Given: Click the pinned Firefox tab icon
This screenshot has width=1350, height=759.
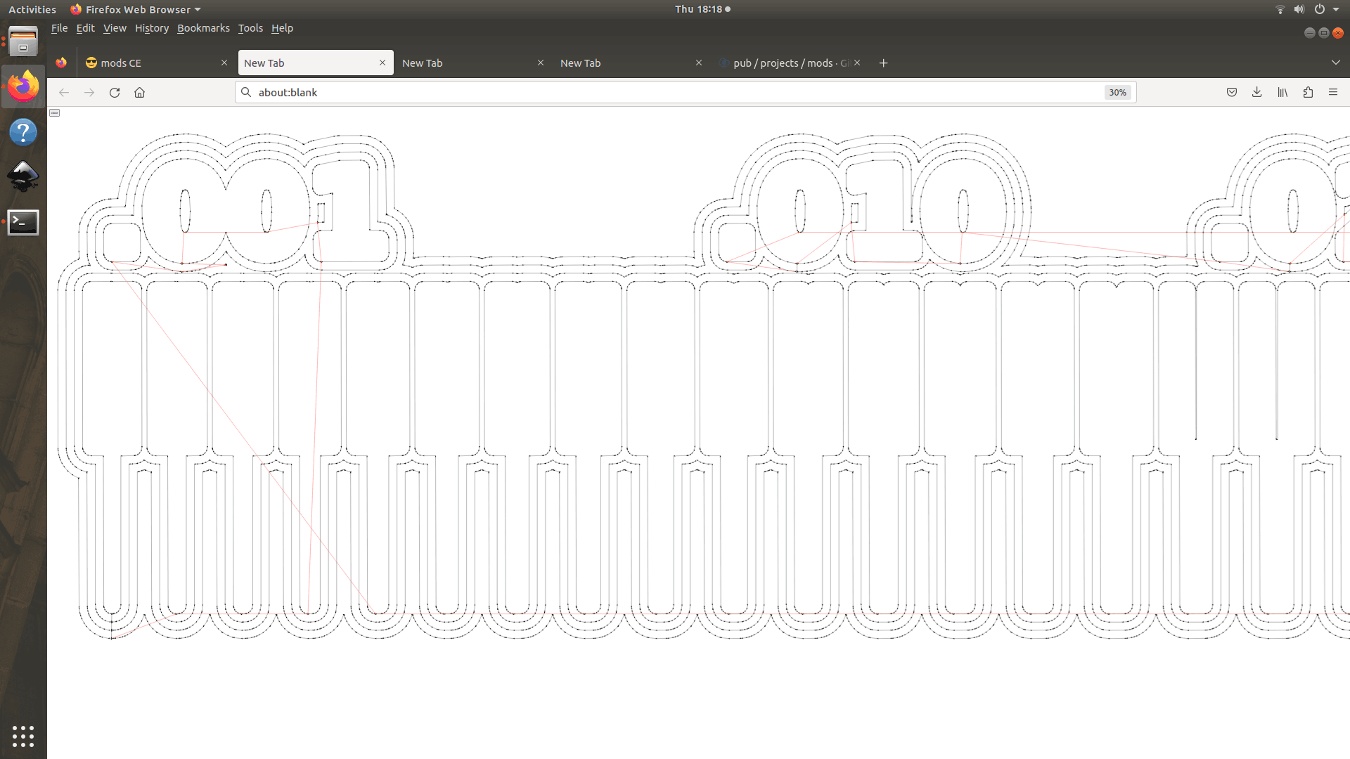Looking at the screenshot, I should pyautogui.click(x=61, y=63).
